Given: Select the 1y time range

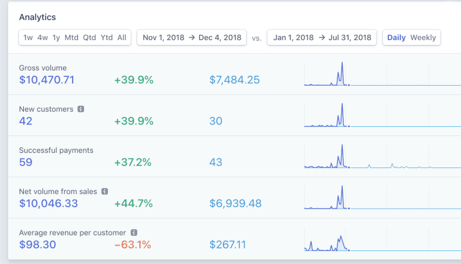Looking at the screenshot, I should [56, 37].
